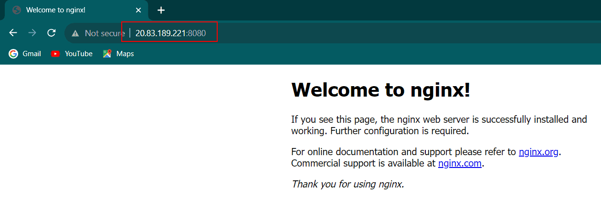Image resolution: width=601 pixels, height=197 pixels.
Task: Open the Gmail bookmark
Action: click(x=25, y=54)
